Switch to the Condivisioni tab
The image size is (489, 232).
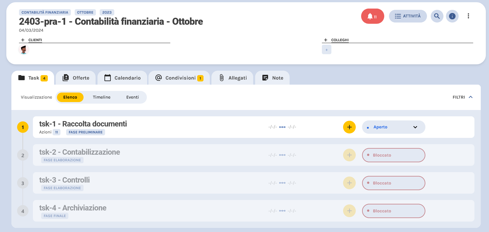pos(179,77)
